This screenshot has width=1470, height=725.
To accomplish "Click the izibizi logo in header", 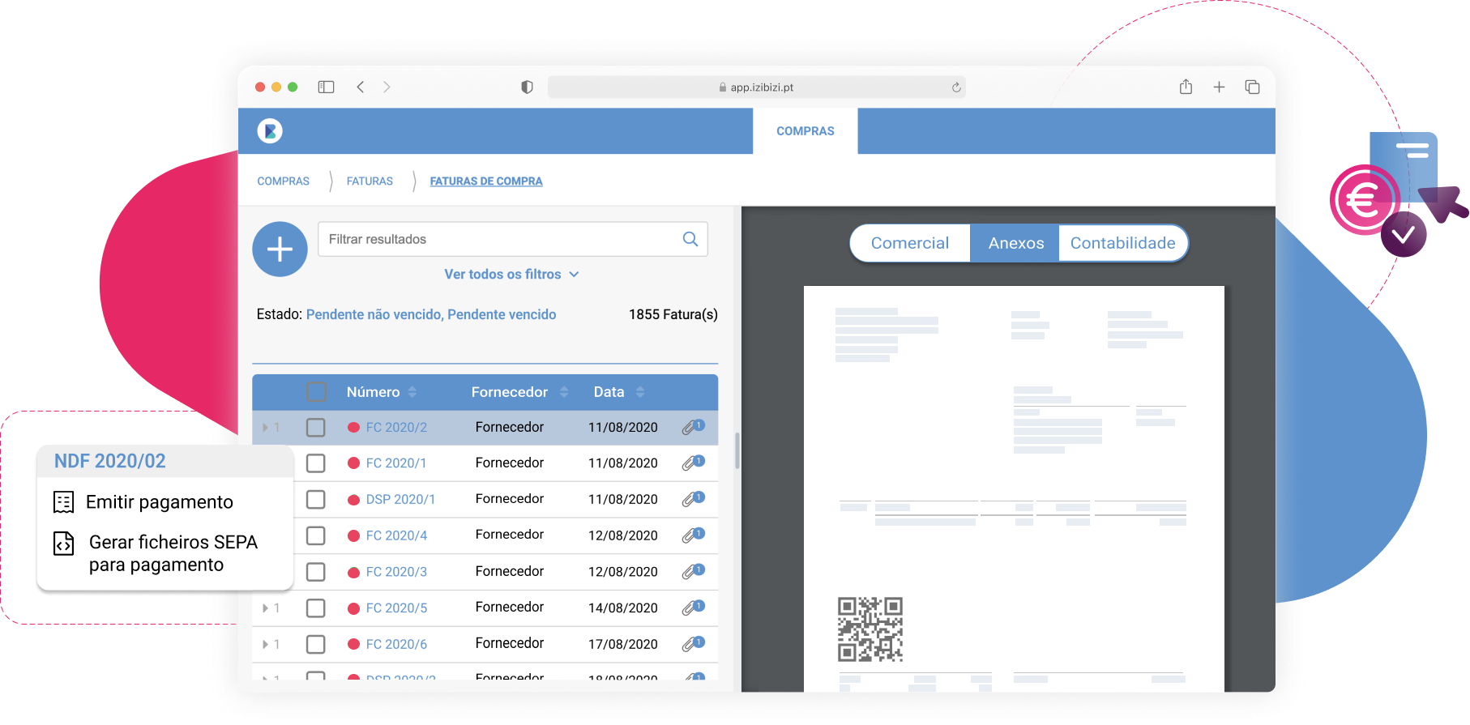I will (270, 130).
